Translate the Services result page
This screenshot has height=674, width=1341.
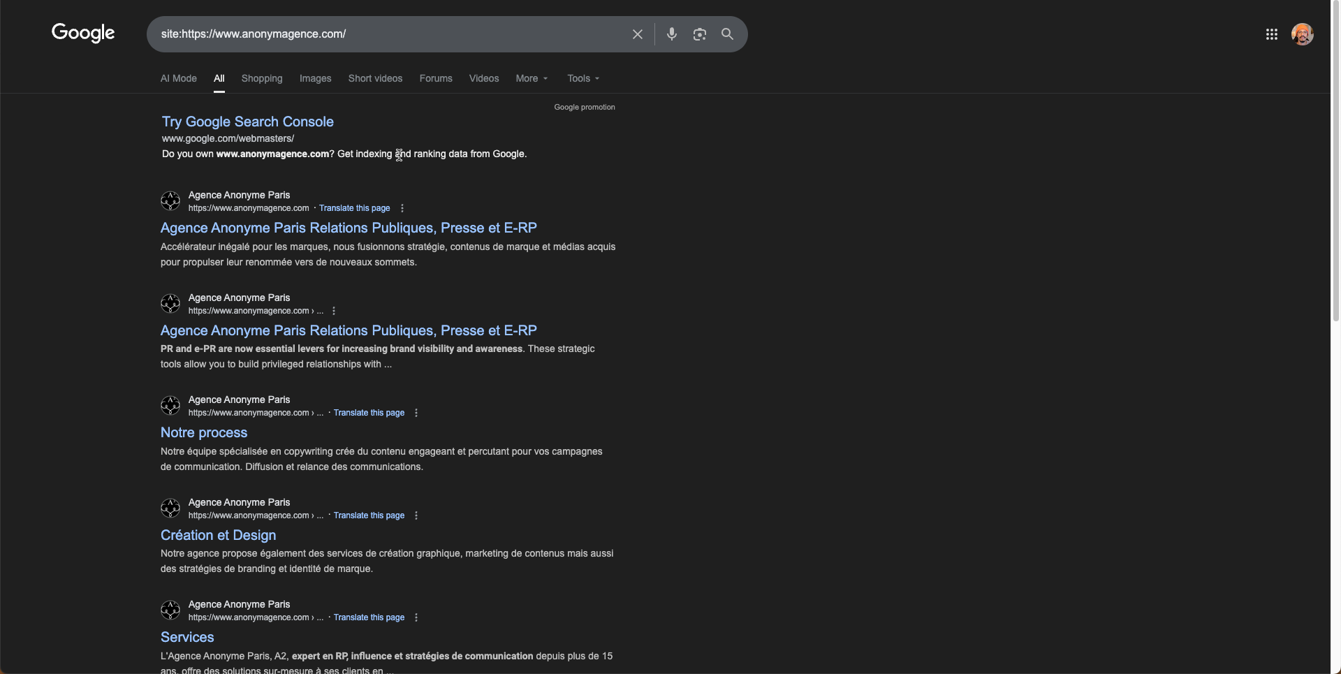point(369,617)
